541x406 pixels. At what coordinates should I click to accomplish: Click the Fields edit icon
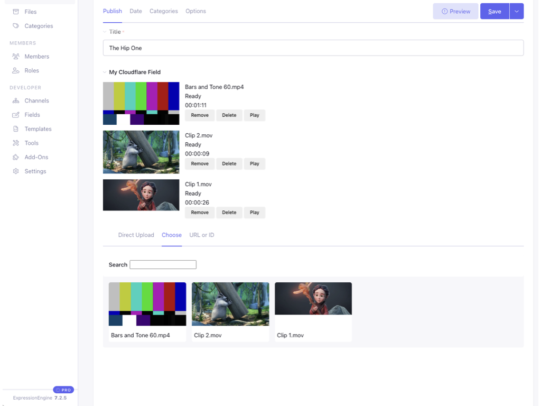tap(16, 115)
